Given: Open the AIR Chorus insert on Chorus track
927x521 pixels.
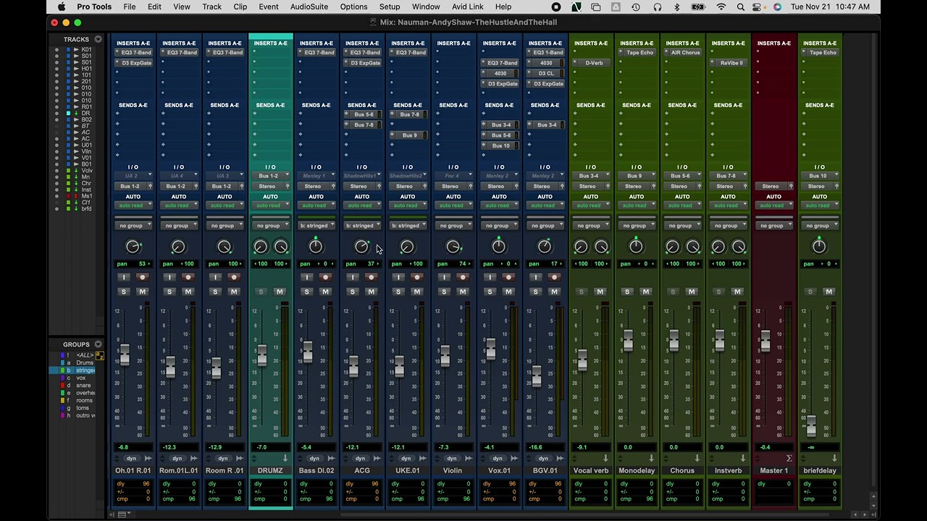Looking at the screenshot, I should click(x=682, y=53).
